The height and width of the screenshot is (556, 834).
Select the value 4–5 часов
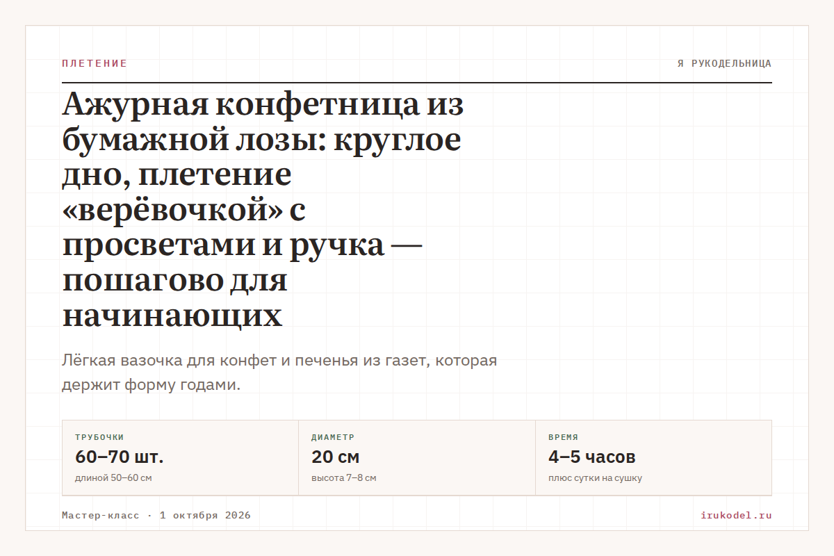point(591,457)
